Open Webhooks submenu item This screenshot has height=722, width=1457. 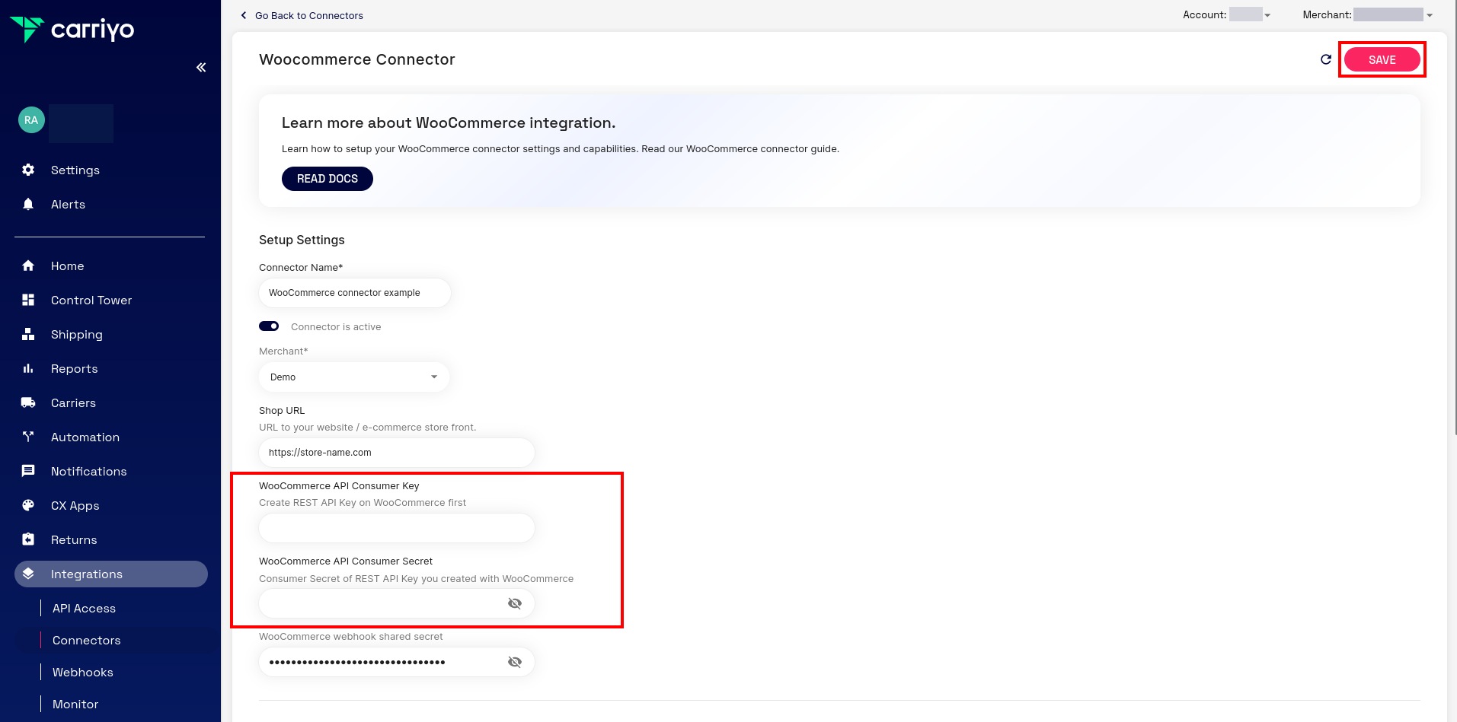click(83, 672)
